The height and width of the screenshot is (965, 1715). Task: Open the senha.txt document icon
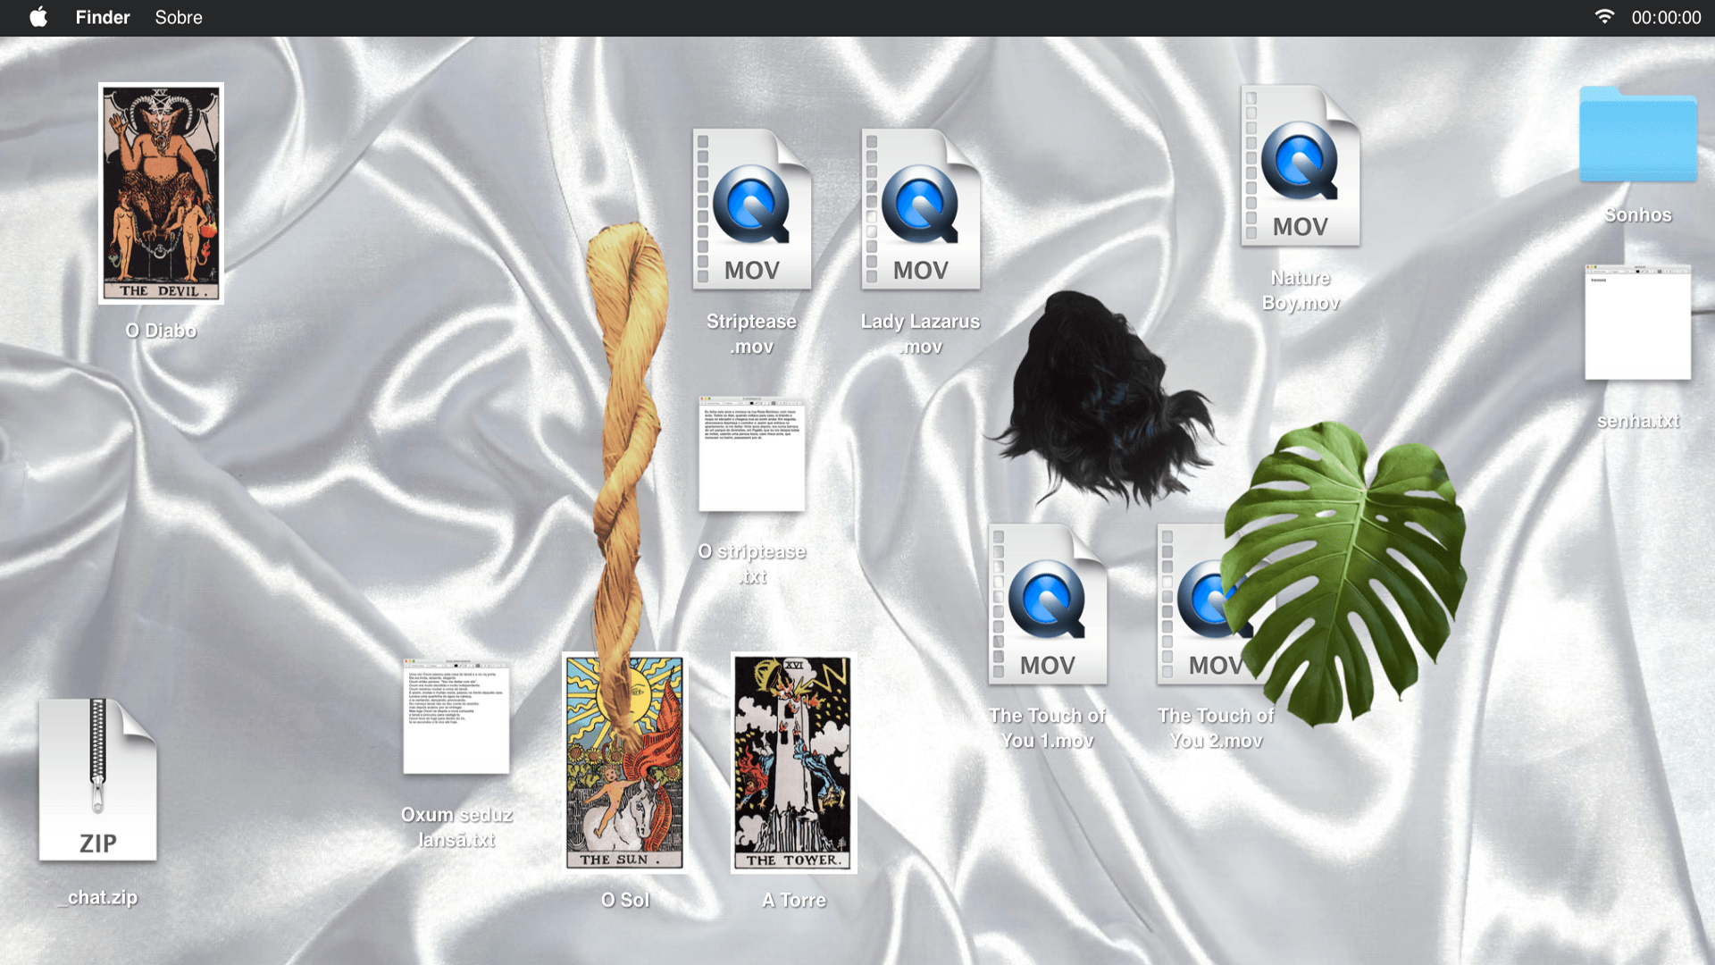pyautogui.click(x=1638, y=322)
